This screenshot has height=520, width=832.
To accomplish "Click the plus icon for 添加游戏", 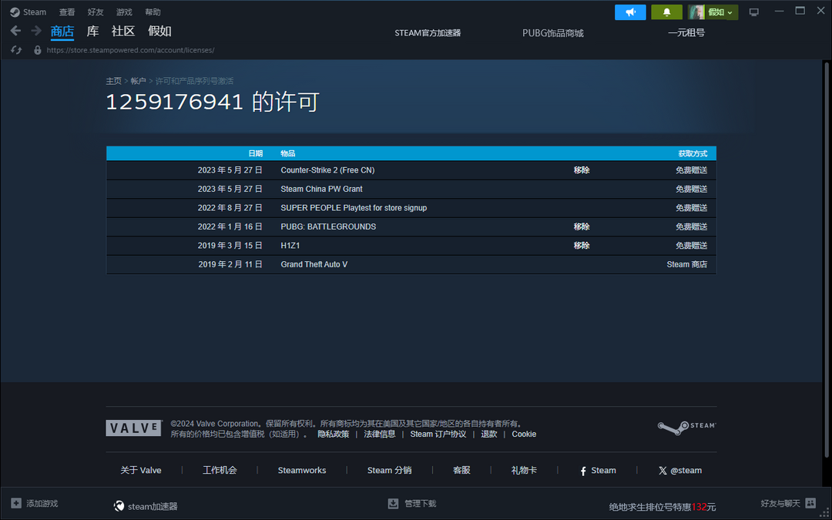I will 16,503.
